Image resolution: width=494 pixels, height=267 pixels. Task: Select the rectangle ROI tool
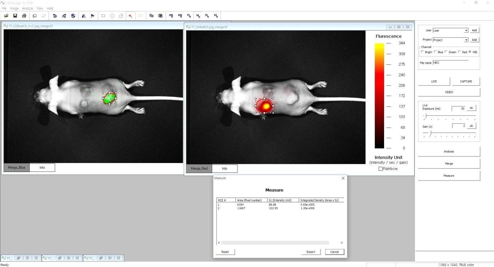103,16
